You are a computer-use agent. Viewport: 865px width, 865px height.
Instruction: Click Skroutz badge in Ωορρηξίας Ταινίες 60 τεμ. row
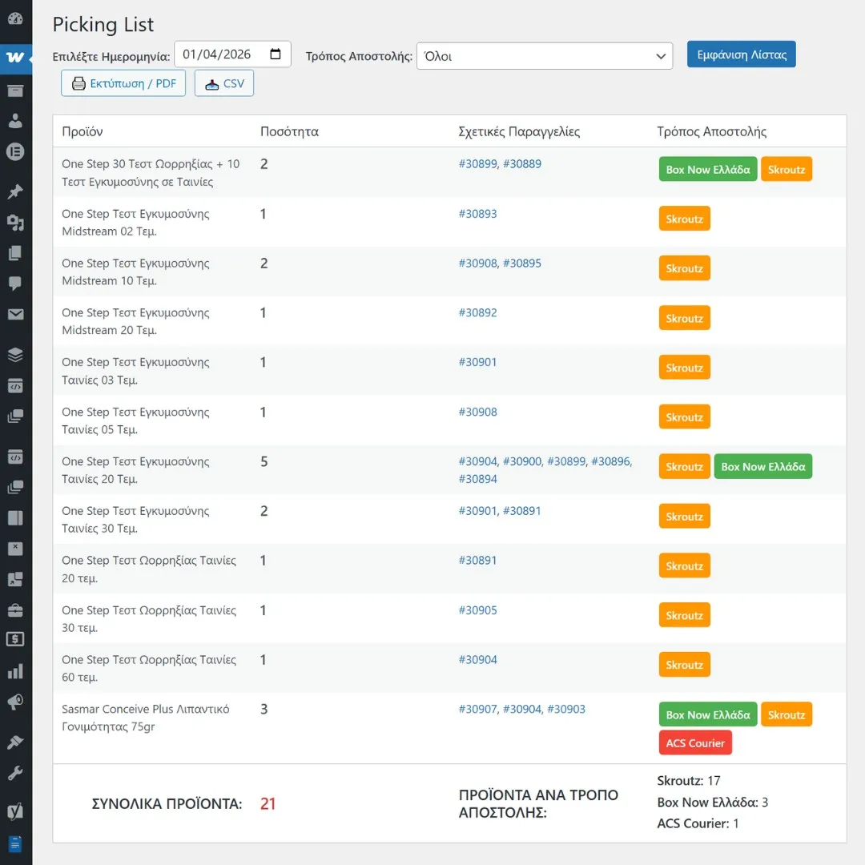click(x=684, y=666)
